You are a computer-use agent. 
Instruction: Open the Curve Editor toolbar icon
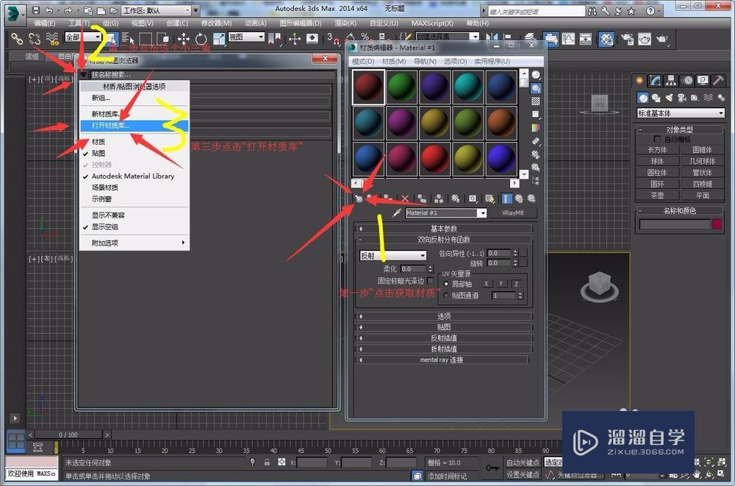coord(568,39)
